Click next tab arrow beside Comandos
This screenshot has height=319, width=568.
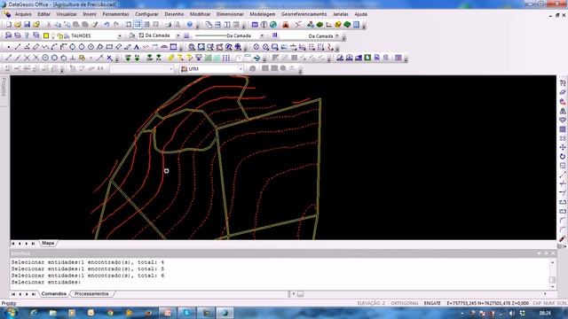(27, 294)
